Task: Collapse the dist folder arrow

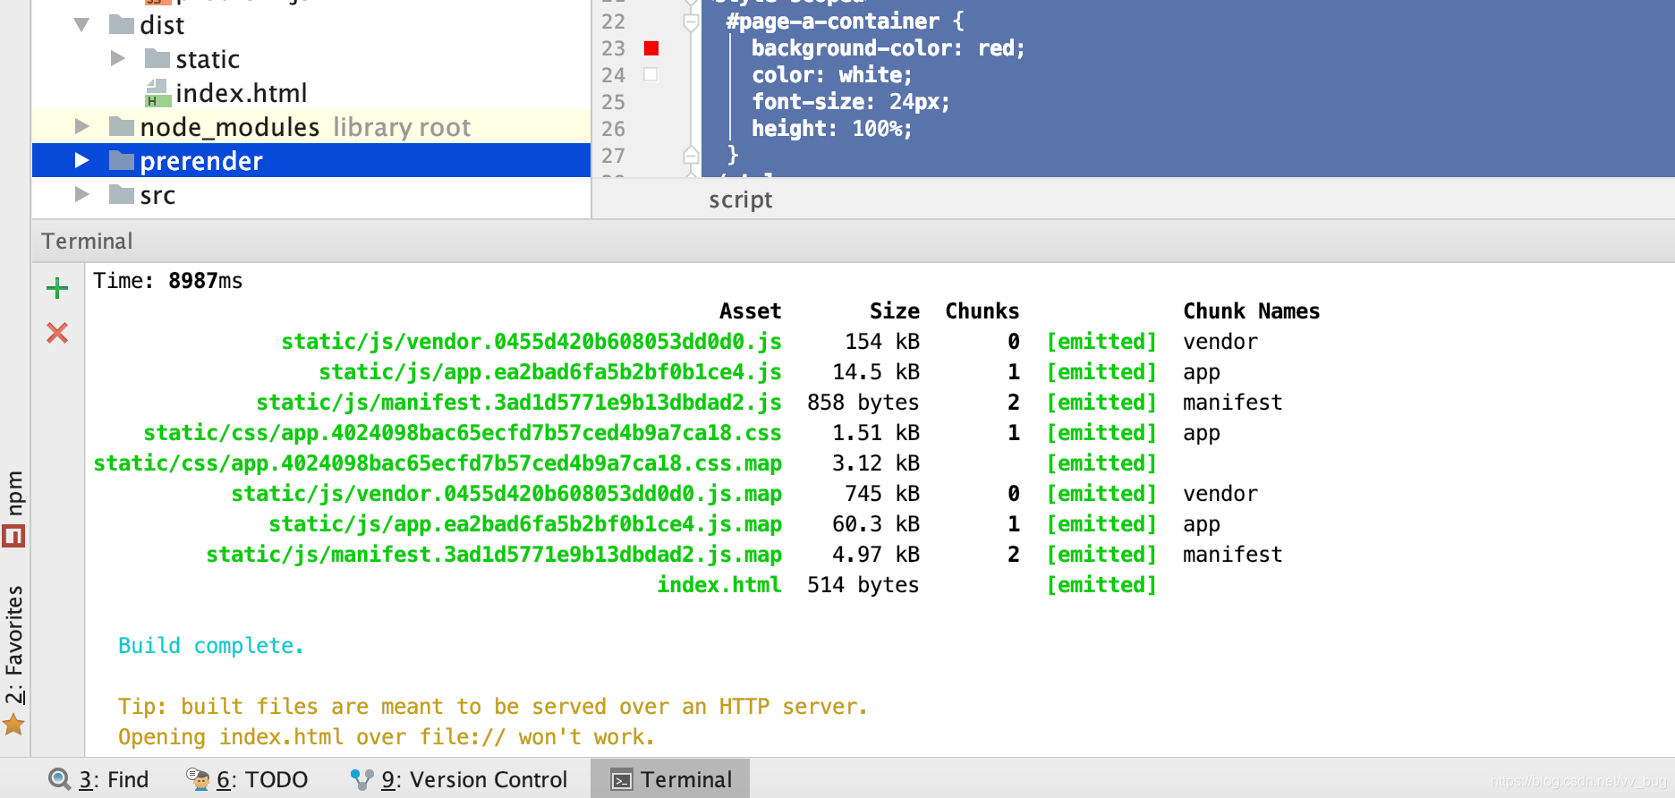Action: point(81,25)
